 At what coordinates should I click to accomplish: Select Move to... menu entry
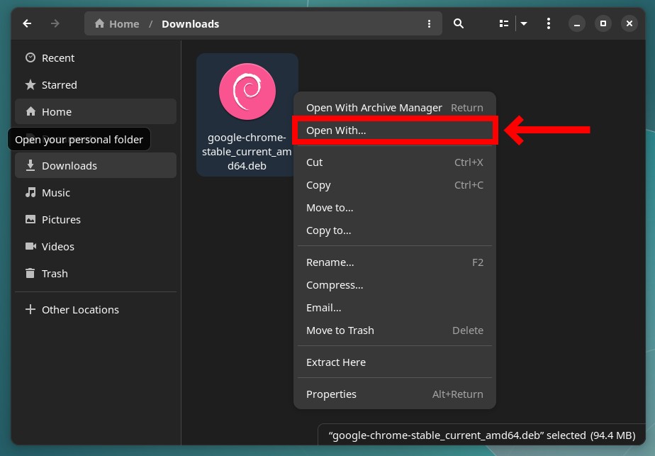395,208
